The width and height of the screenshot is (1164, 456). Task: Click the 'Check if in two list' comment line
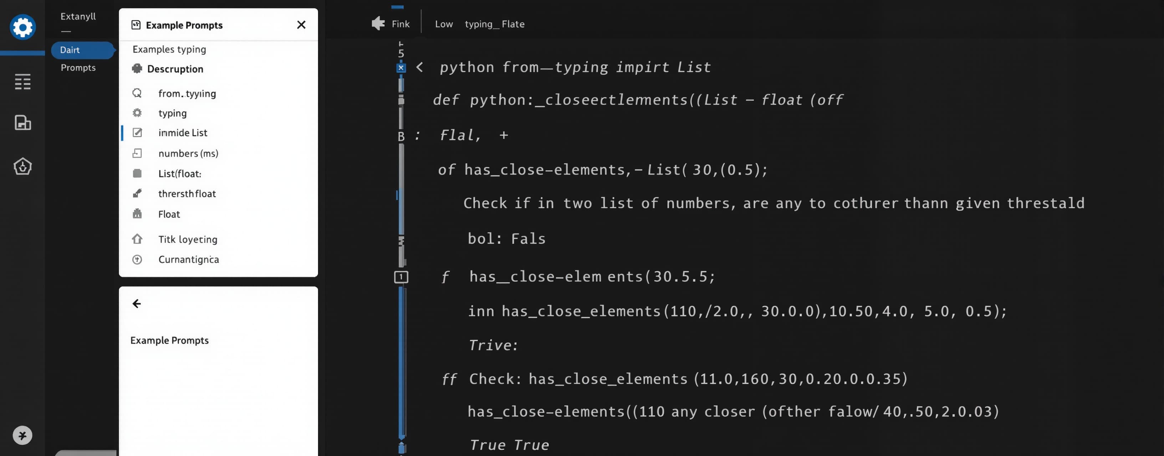coord(774,203)
